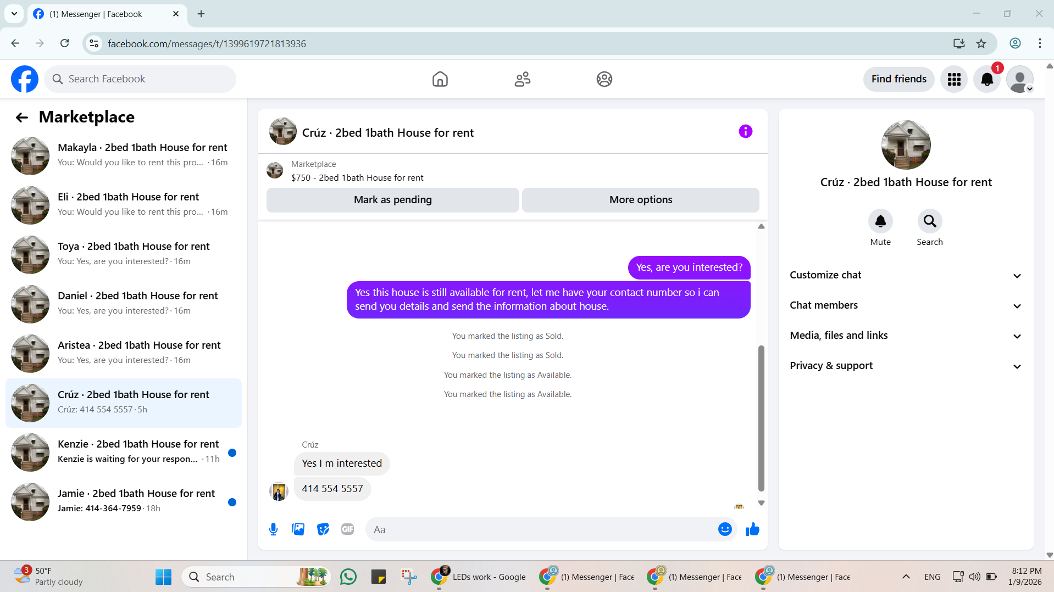Open the account profile avatar menu
The image size is (1054, 592).
click(1020, 79)
